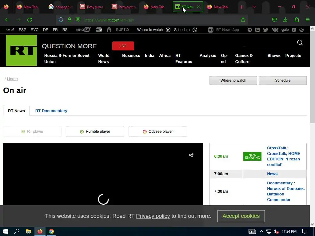Click the grey Where to watch button
This screenshot has height=236, width=315.
click(x=233, y=81)
